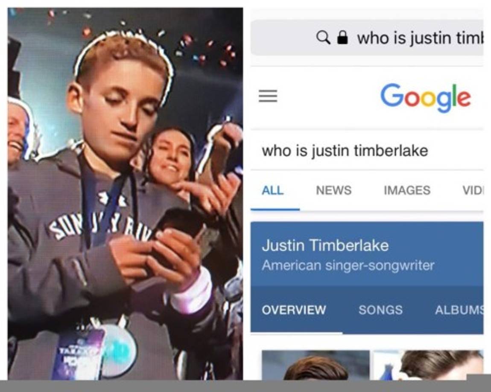Viewport: 491px width, 392px height.
Task: Open the partially visible VIDEOS tab
Action: click(473, 190)
